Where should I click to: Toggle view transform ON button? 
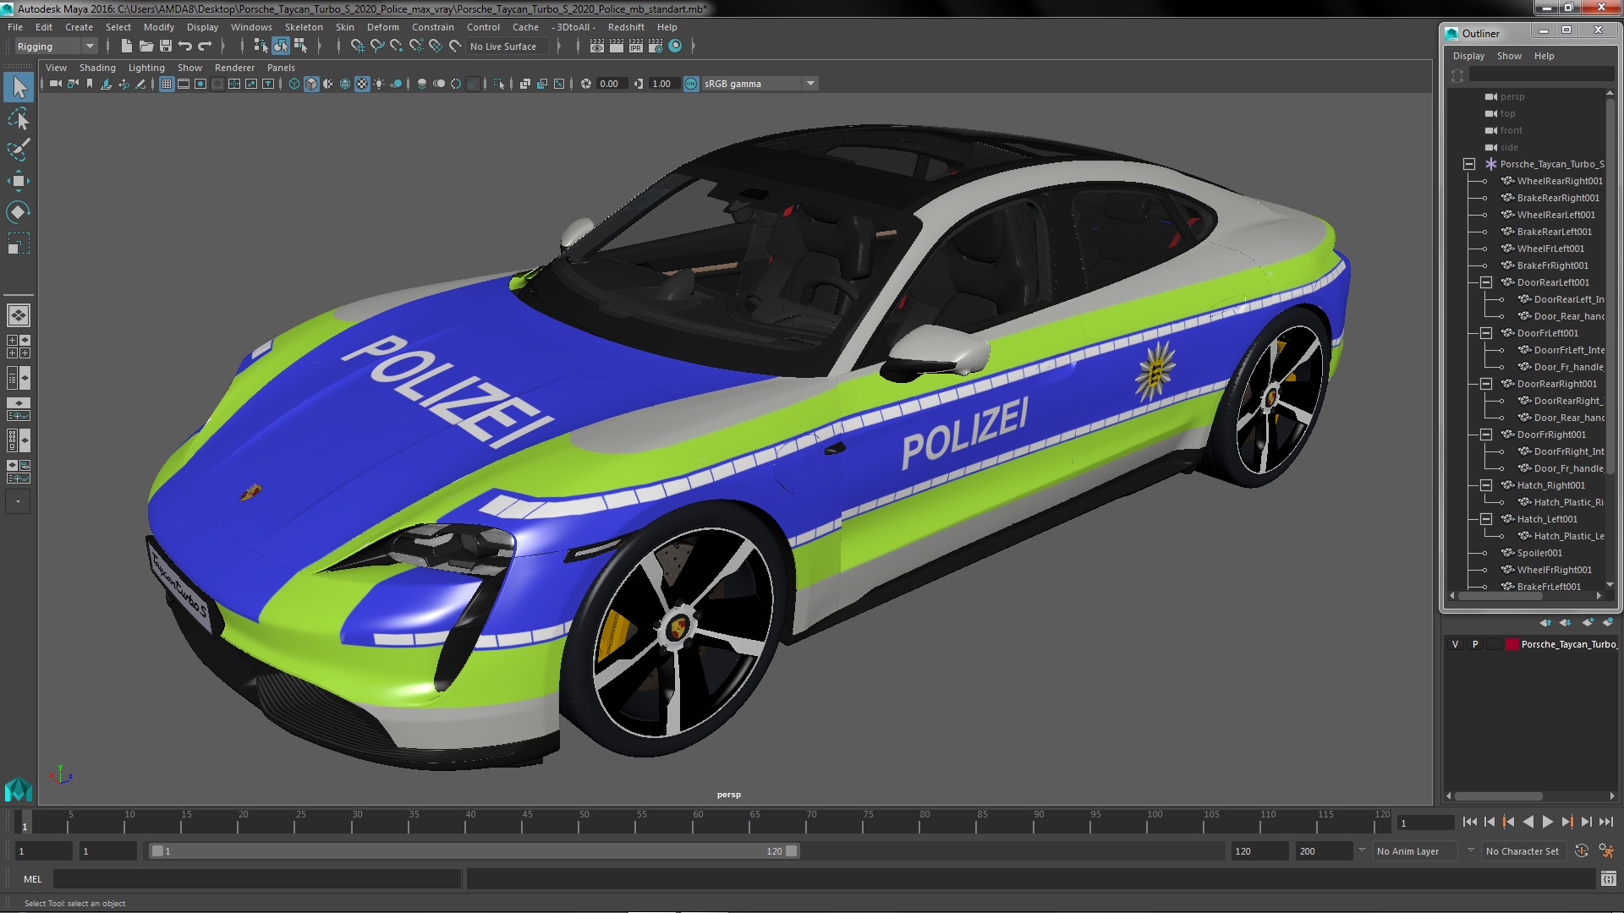691,84
